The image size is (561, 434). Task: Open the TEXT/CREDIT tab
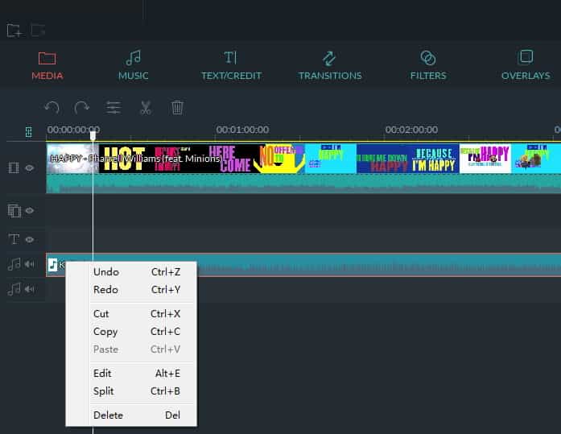point(231,66)
